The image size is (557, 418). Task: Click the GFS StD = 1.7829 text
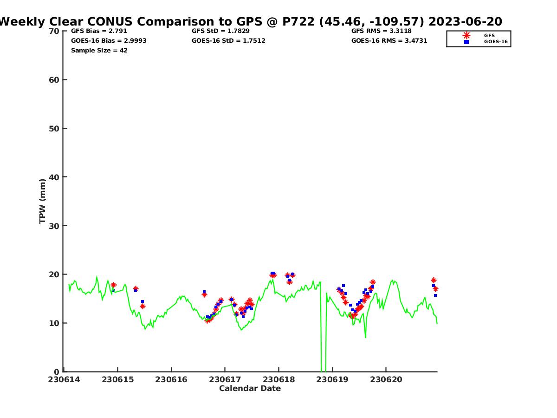tap(220, 31)
